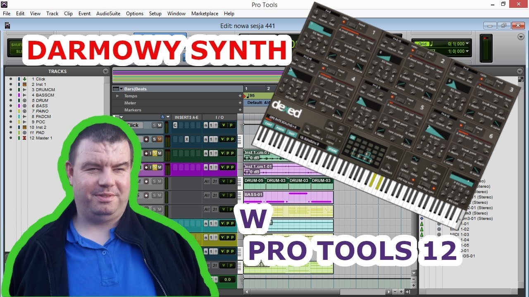Image resolution: width=529 pixels, height=297 pixels.
Task: Open the AudioSuite menu
Action: tap(108, 14)
